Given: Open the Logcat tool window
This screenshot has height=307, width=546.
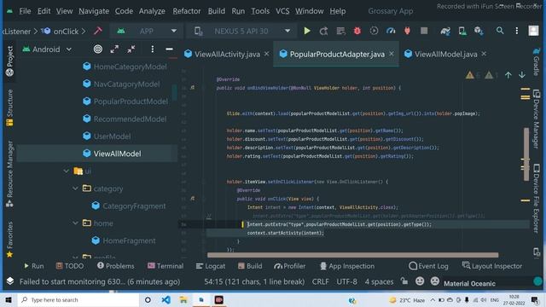Looking at the screenshot, I should (x=211, y=266).
